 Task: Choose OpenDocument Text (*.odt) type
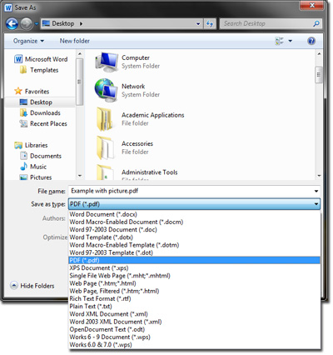(194, 329)
